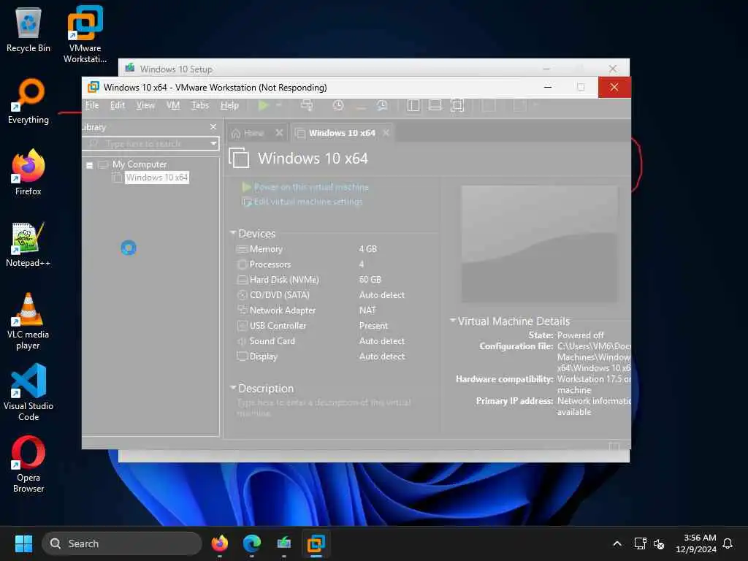Open the Windows Start menu
This screenshot has width=748, height=561.
(23, 543)
